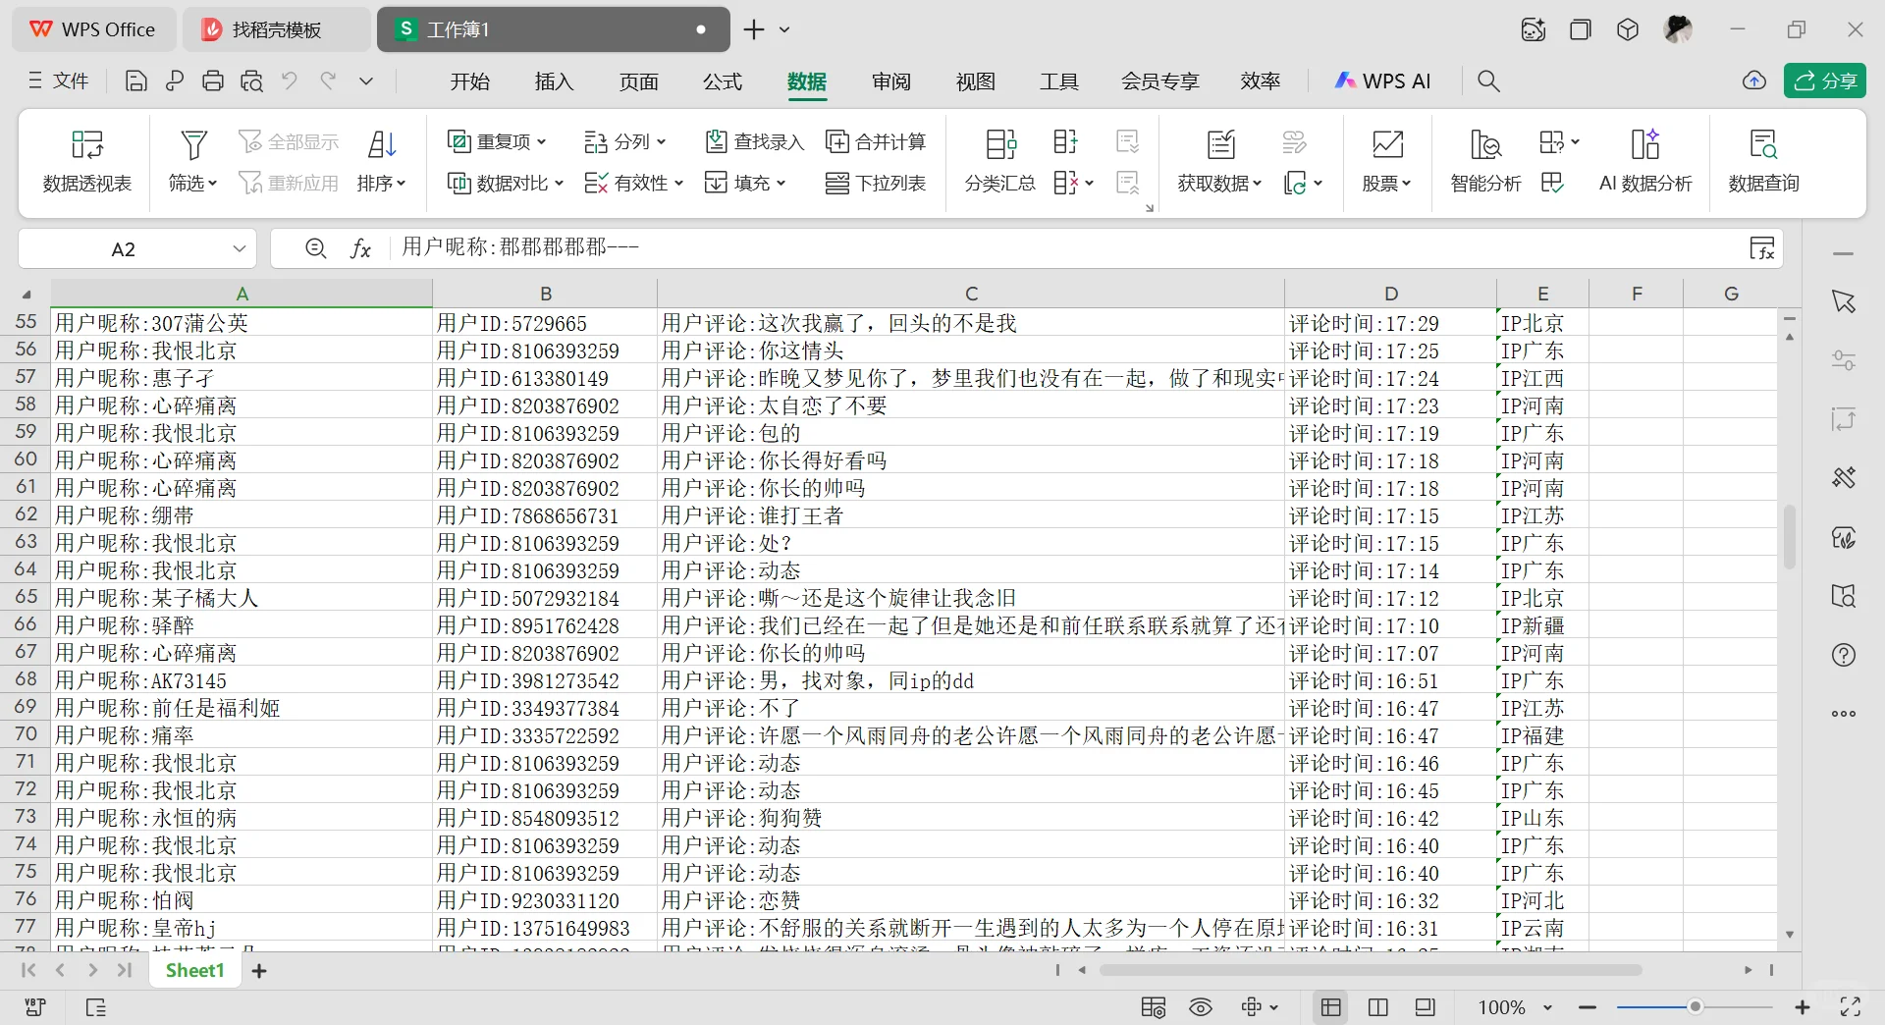Open the 智能分析 smart analysis tool
This screenshot has height=1025, width=1885.
coord(1484,162)
